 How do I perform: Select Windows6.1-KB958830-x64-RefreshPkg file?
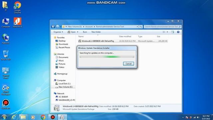pos(123,41)
